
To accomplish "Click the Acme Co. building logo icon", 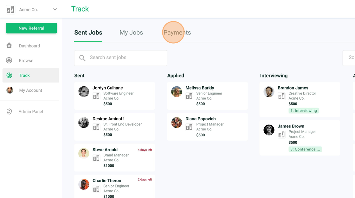I will pyautogui.click(x=10, y=9).
